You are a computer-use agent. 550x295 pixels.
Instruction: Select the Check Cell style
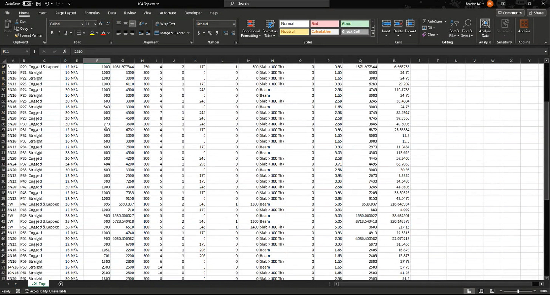coord(355,32)
